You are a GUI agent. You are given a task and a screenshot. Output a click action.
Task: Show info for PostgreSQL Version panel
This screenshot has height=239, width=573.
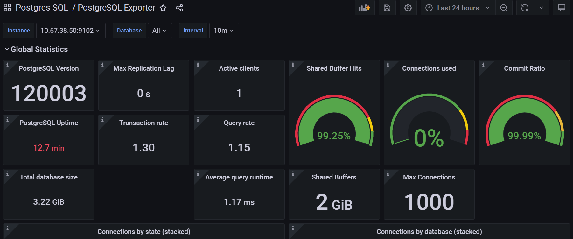pyautogui.click(x=8, y=65)
